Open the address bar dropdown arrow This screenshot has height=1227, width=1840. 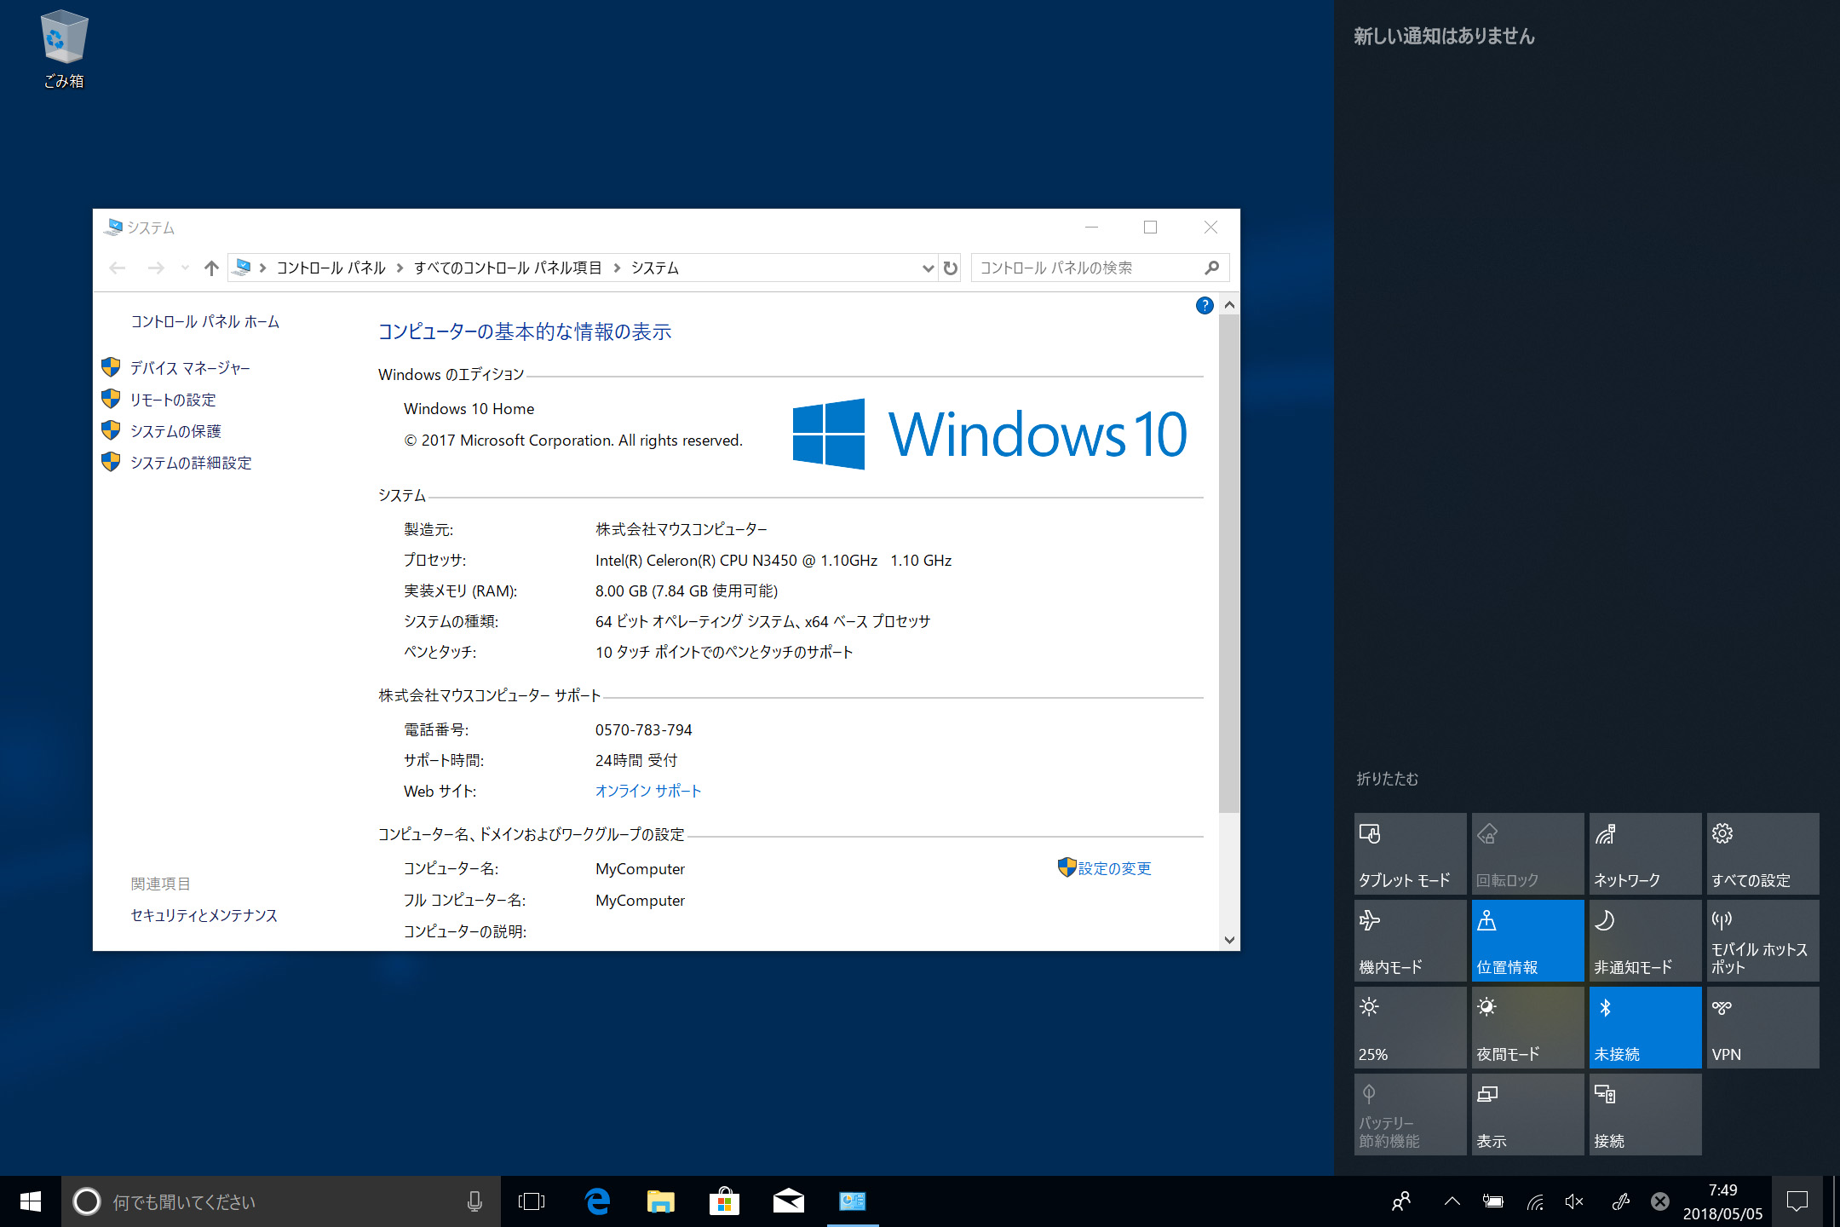[928, 268]
